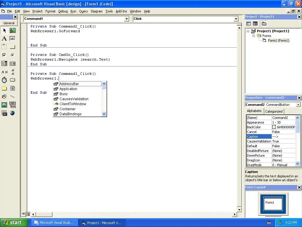Select the Line control tool
Screen dimensions: 302x227
(x=12, y=97)
